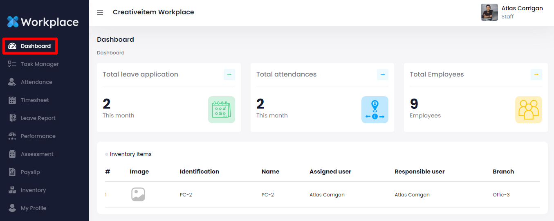The image size is (554, 221).
Task: Toggle the hamburger sidebar menu
Action: click(x=100, y=12)
